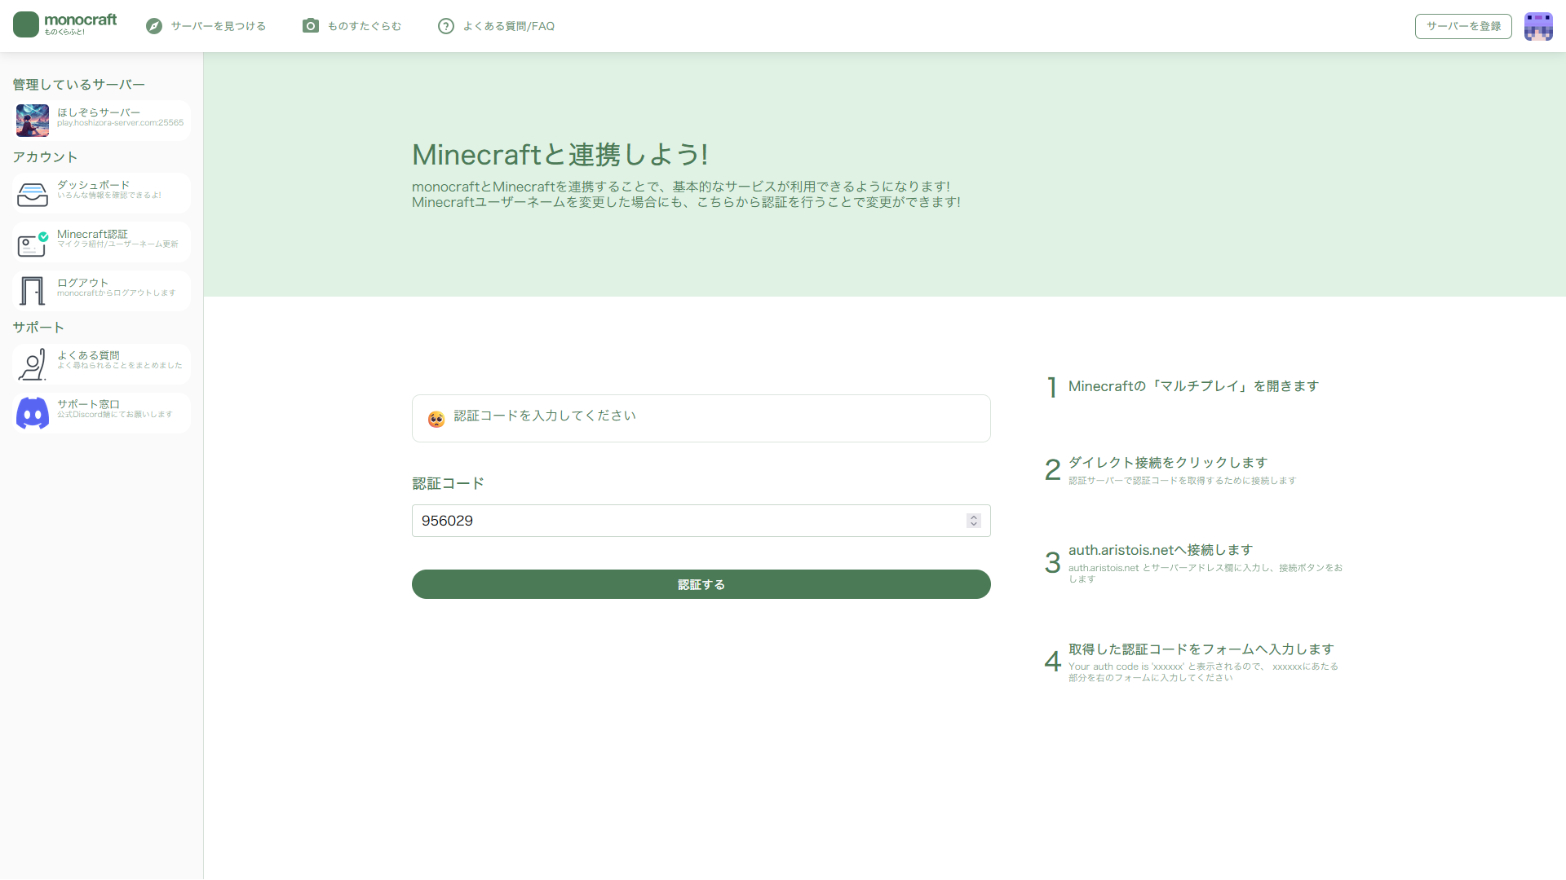Screen dimensions: 1566x880
Task: Open ものすたぐらむ in top navigation
Action: click(364, 26)
